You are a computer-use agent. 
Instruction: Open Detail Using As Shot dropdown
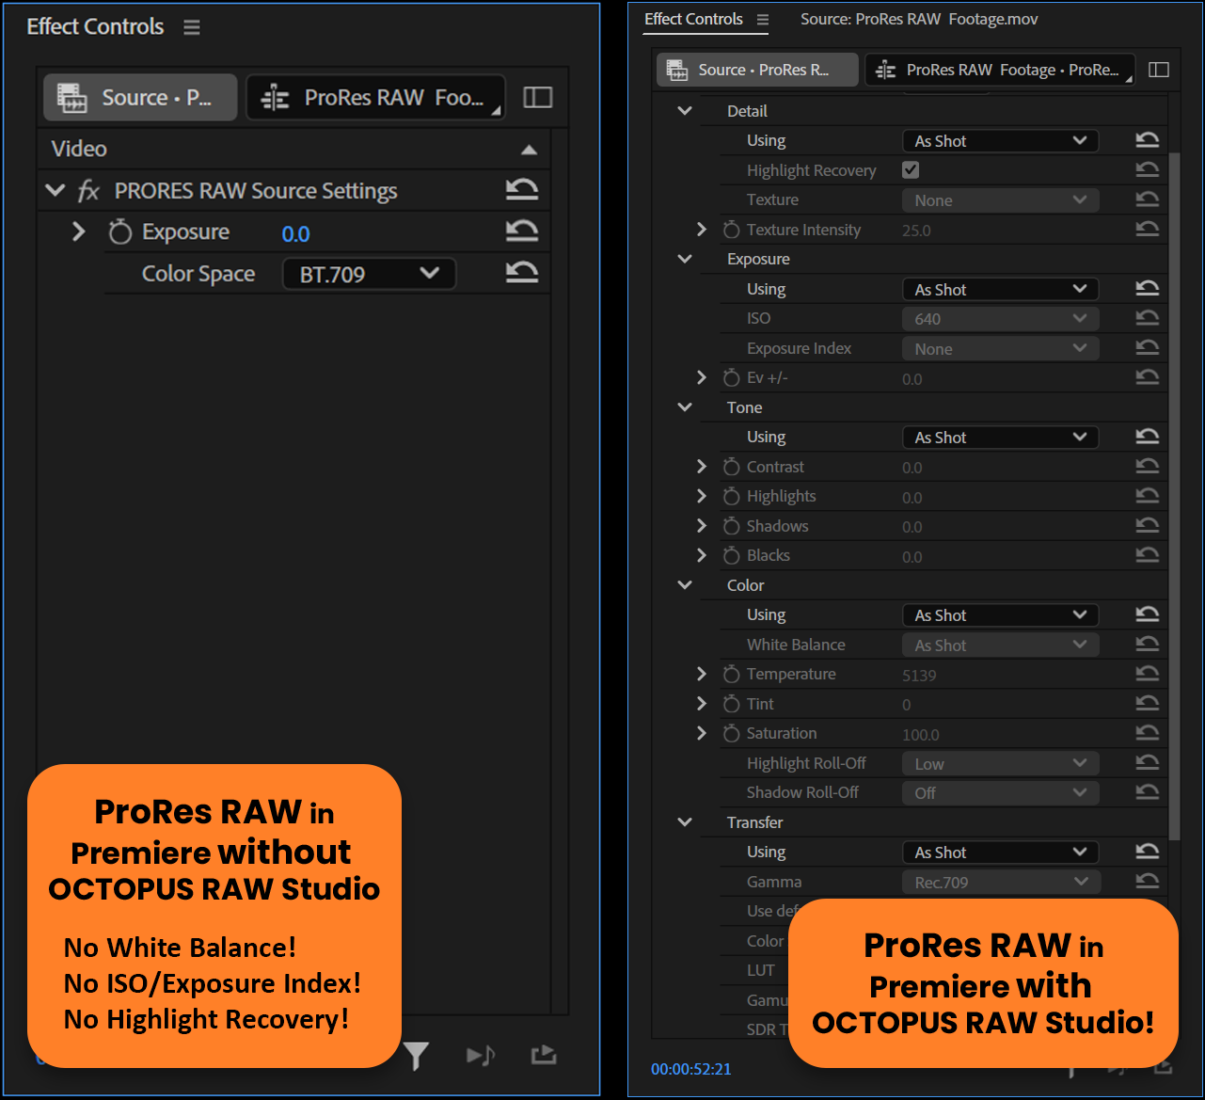(x=1001, y=141)
